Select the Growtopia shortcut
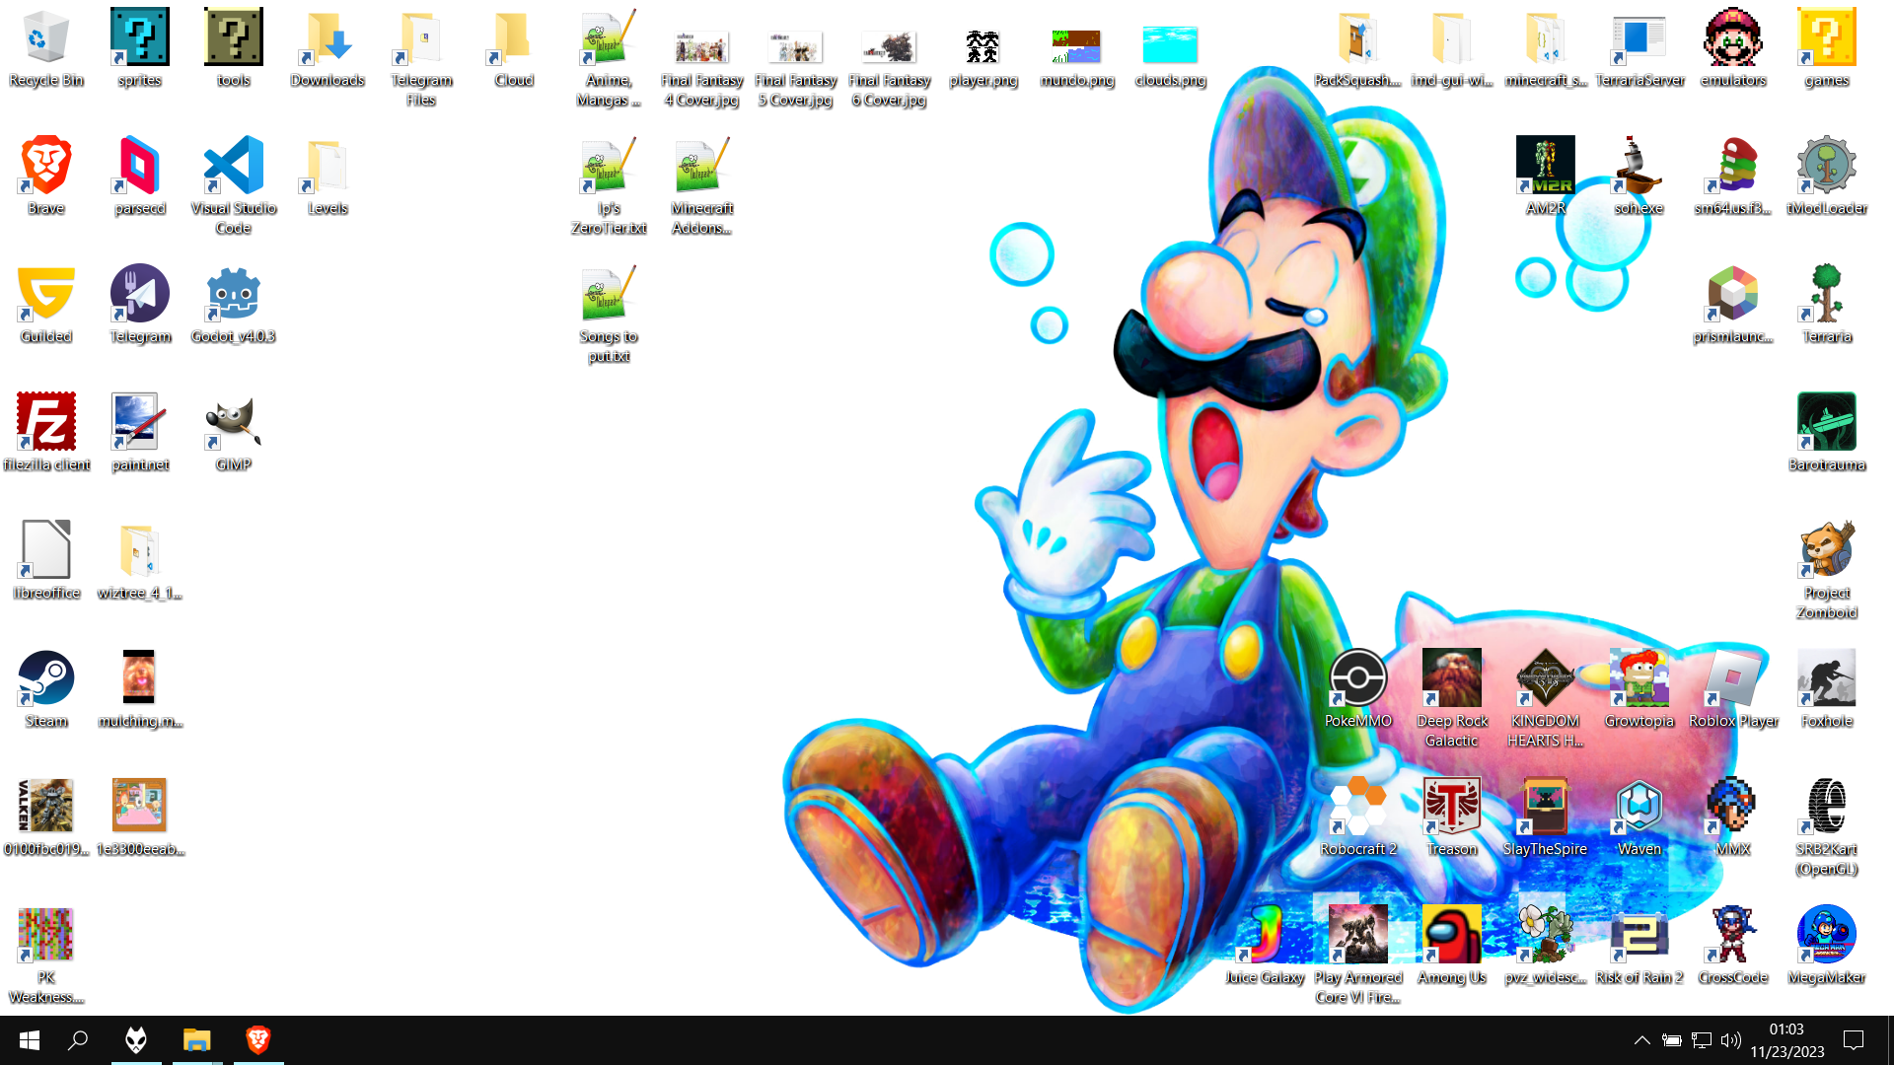1894x1065 pixels. click(x=1639, y=688)
